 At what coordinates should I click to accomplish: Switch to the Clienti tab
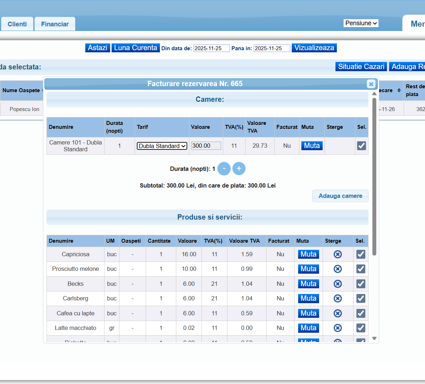pyautogui.click(x=17, y=24)
